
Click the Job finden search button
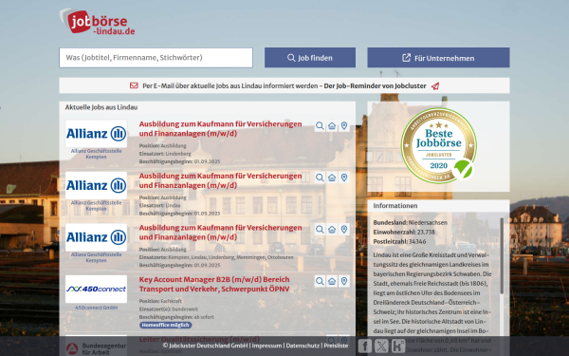pos(310,58)
